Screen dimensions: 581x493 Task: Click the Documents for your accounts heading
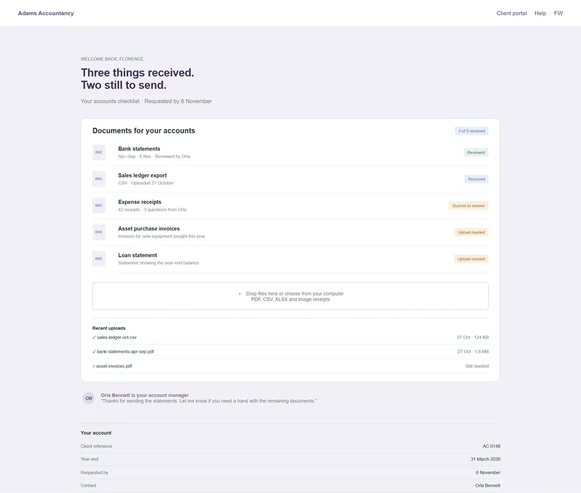[144, 131]
